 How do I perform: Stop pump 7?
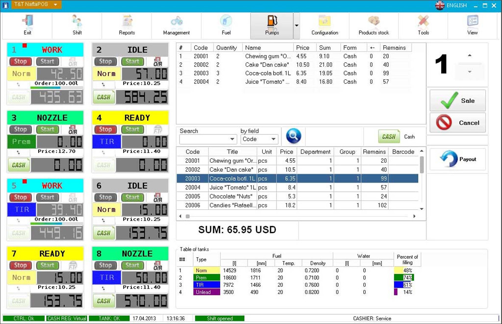pyautogui.click(x=20, y=265)
